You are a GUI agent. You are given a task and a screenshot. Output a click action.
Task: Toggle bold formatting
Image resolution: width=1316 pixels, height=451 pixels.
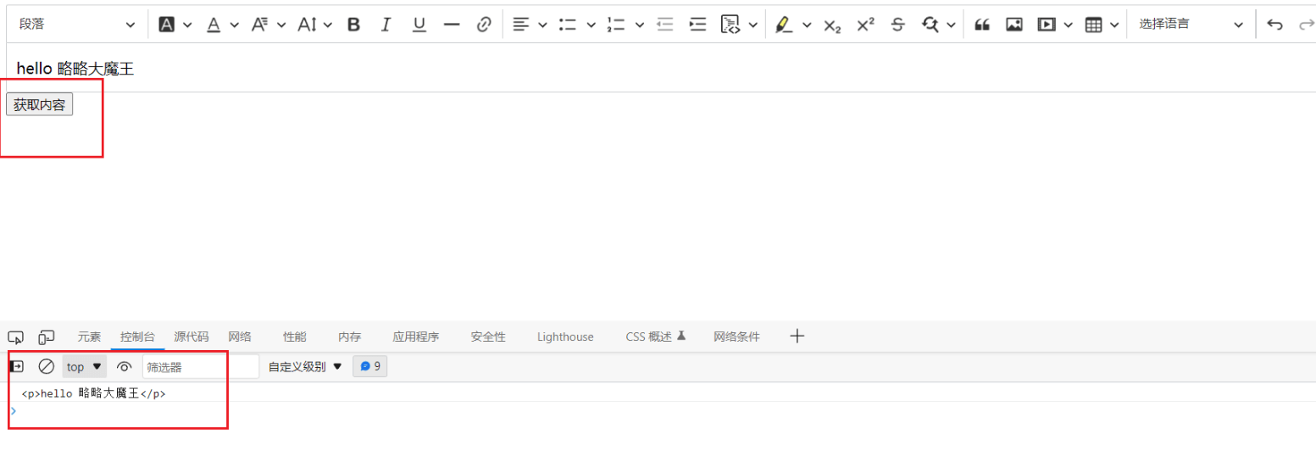(x=354, y=25)
